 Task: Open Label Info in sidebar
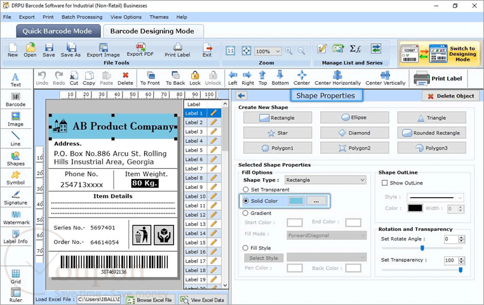pyautogui.click(x=15, y=237)
